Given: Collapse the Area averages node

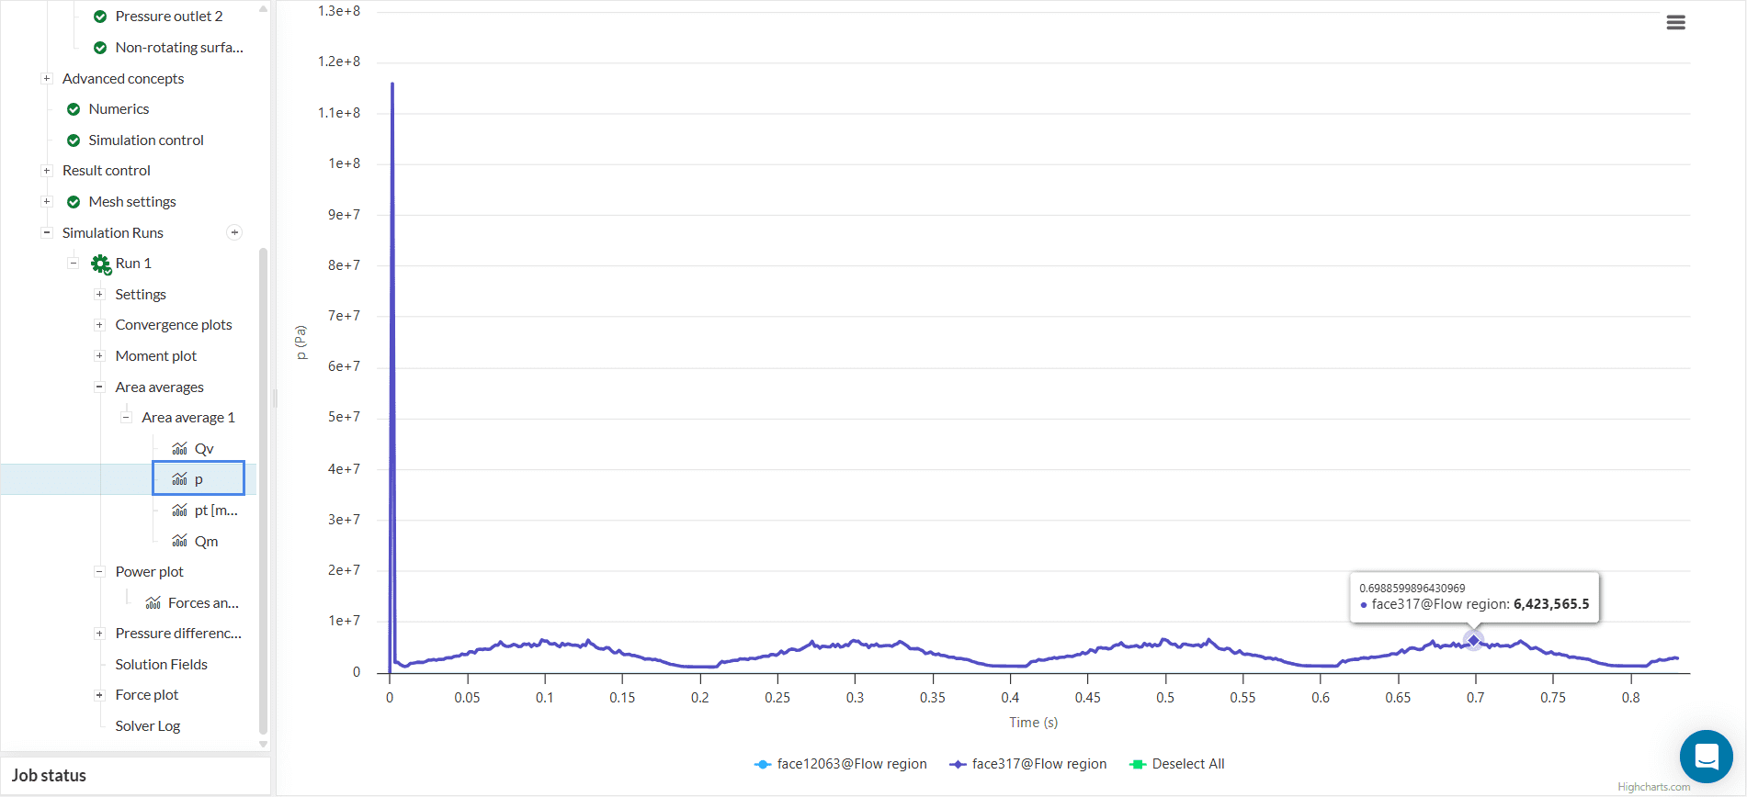Looking at the screenshot, I should [99, 387].
